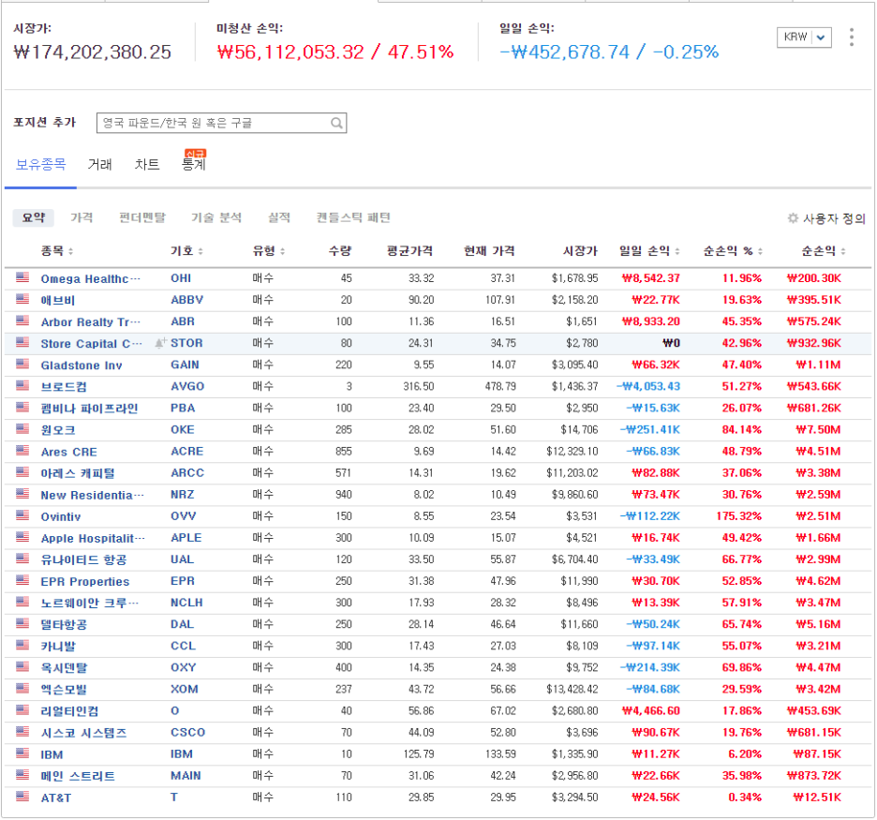Screen dimensions: 877x820
Task: Click the US flag icon beside IBM
Action: [x=22, y=753]
